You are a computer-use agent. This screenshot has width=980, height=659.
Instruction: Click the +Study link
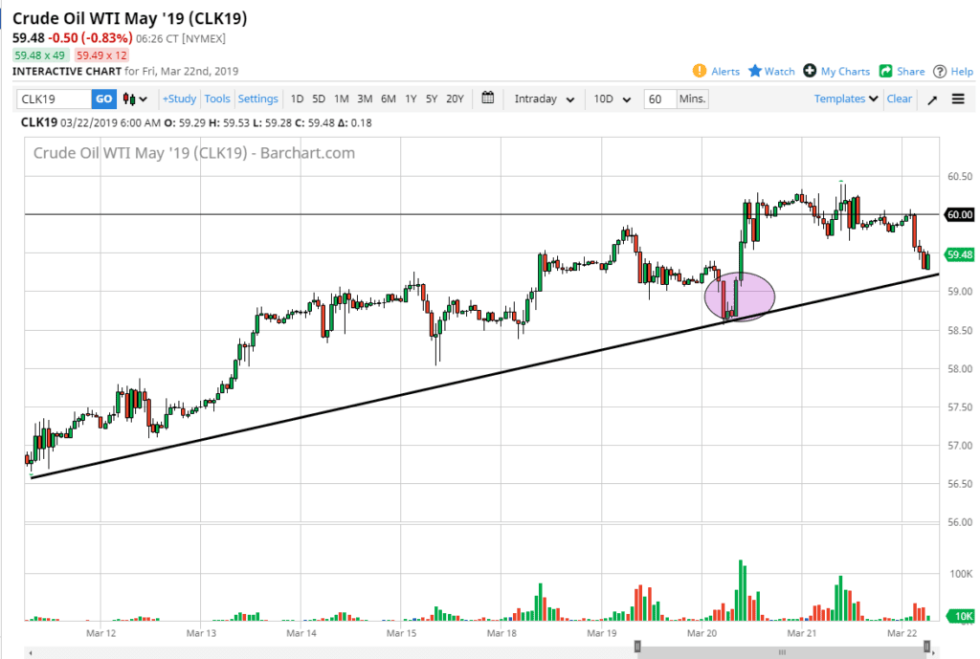(x=179, y=99)
